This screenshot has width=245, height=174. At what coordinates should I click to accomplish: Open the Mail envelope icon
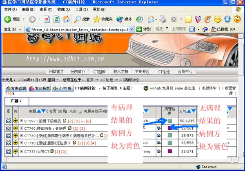[151, 19]
